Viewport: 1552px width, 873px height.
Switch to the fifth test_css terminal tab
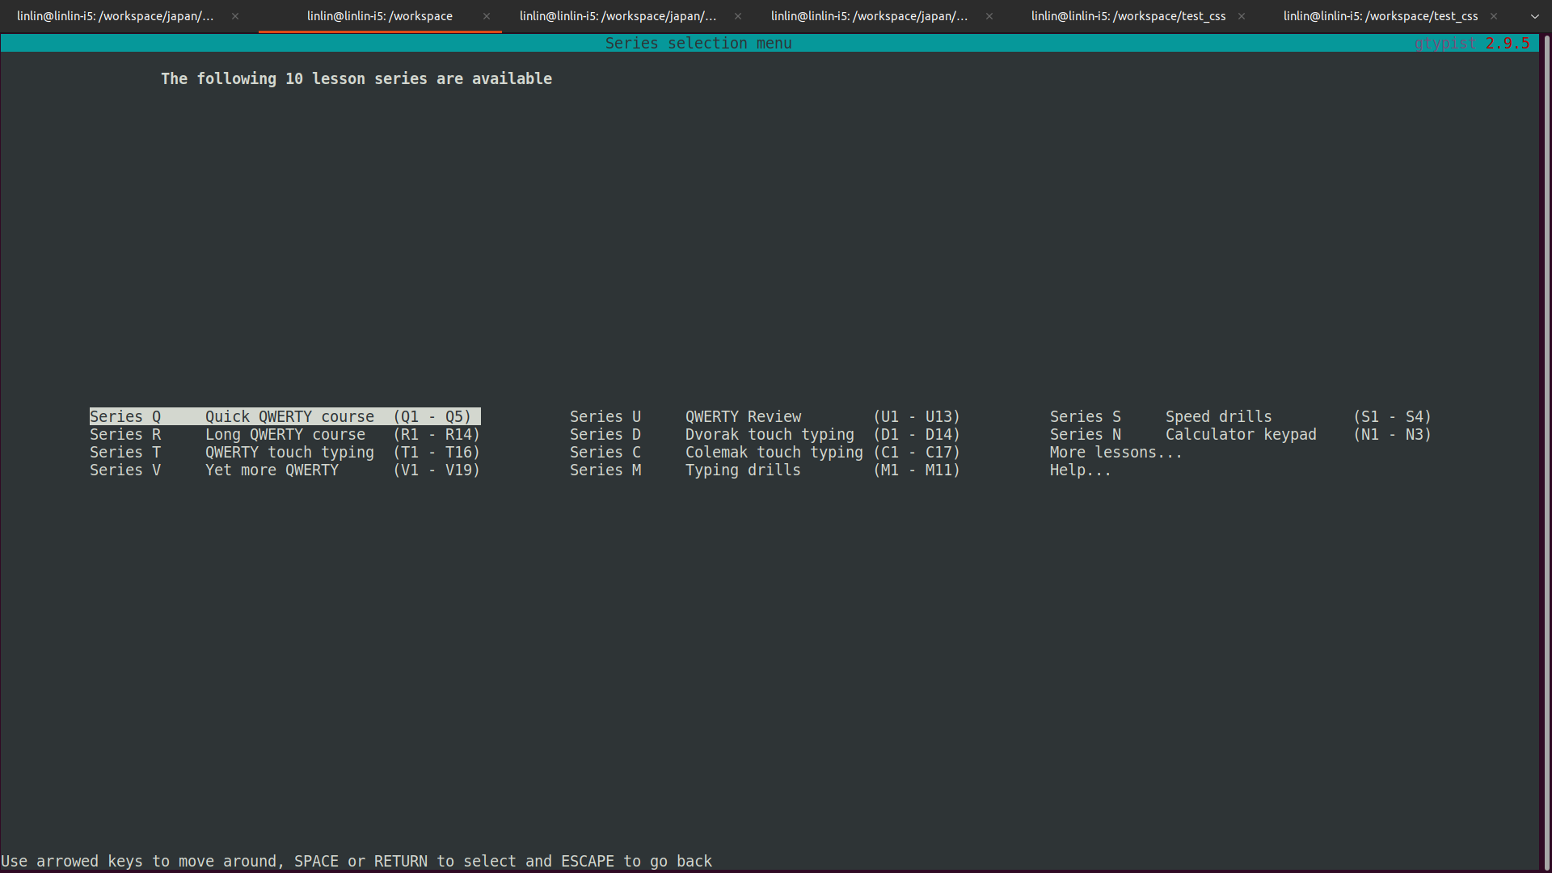[x=1128, y=16]
